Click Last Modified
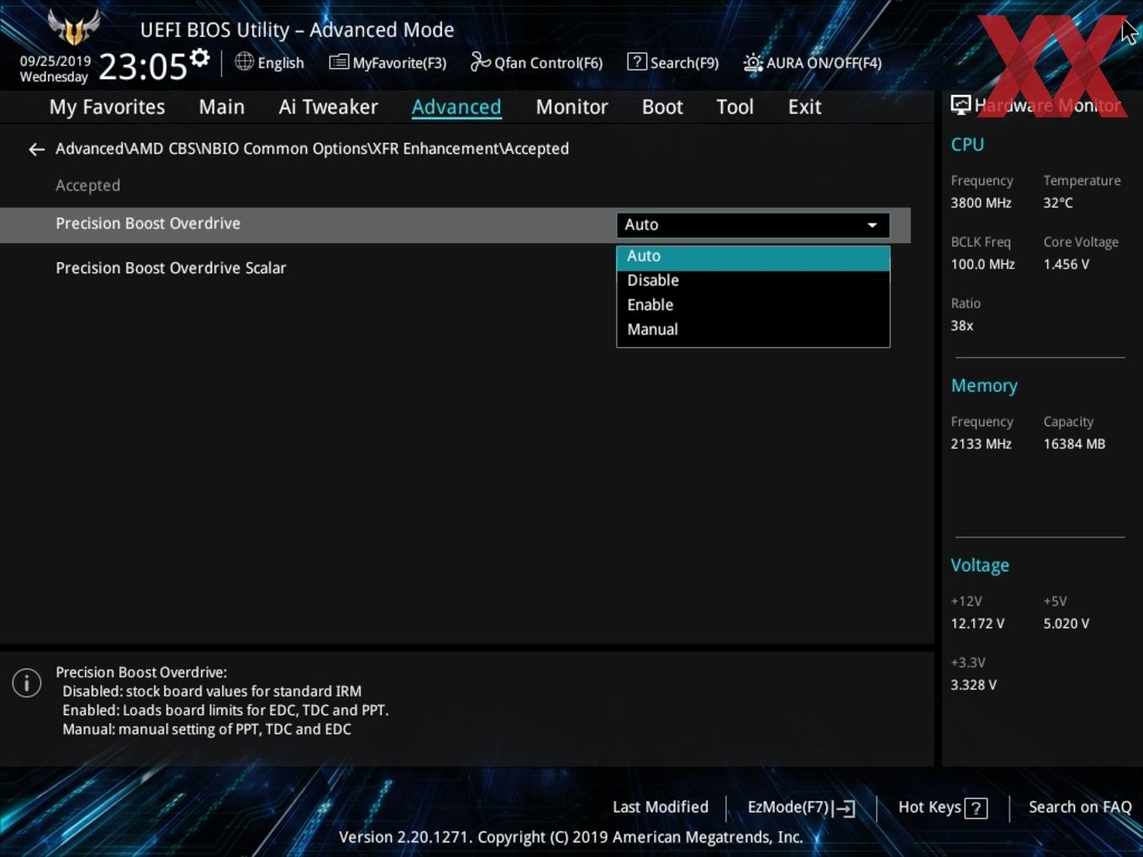 click(660, 807)
